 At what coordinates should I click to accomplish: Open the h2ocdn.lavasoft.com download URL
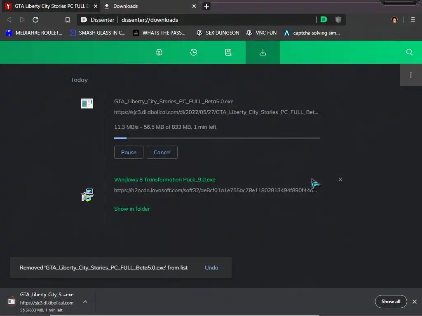(x=215, y=190)
